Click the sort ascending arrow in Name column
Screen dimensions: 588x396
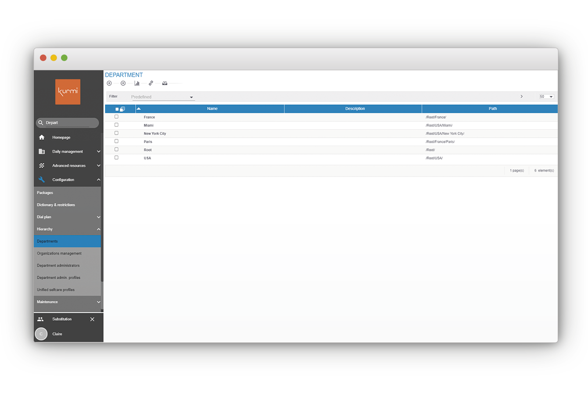coord(139,108)
